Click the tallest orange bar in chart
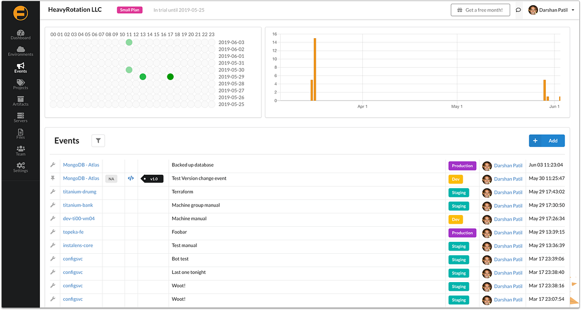Image resolution: width=581 pixels, height=310 pixels. pyautogui.click(x=315, y=69)
